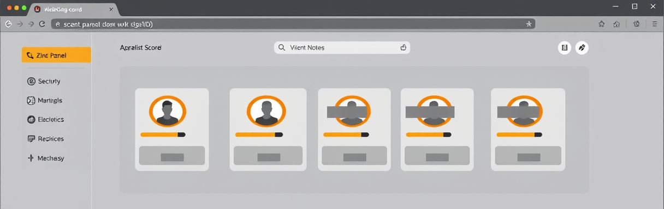Click the gray button on third card
The height and width of the screenshot is (209, 664).
click(354, 156)
